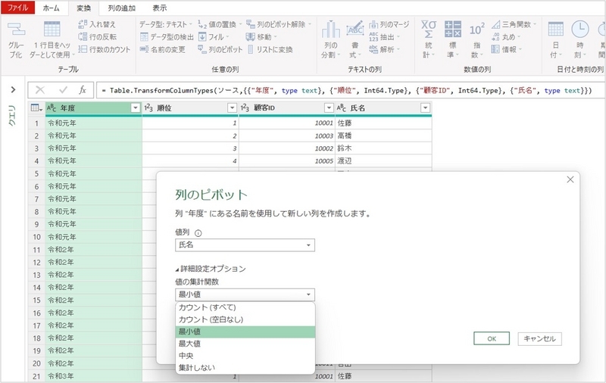
Task: Open the 移動 (Move) menu
Action: [x=261, y=37]
